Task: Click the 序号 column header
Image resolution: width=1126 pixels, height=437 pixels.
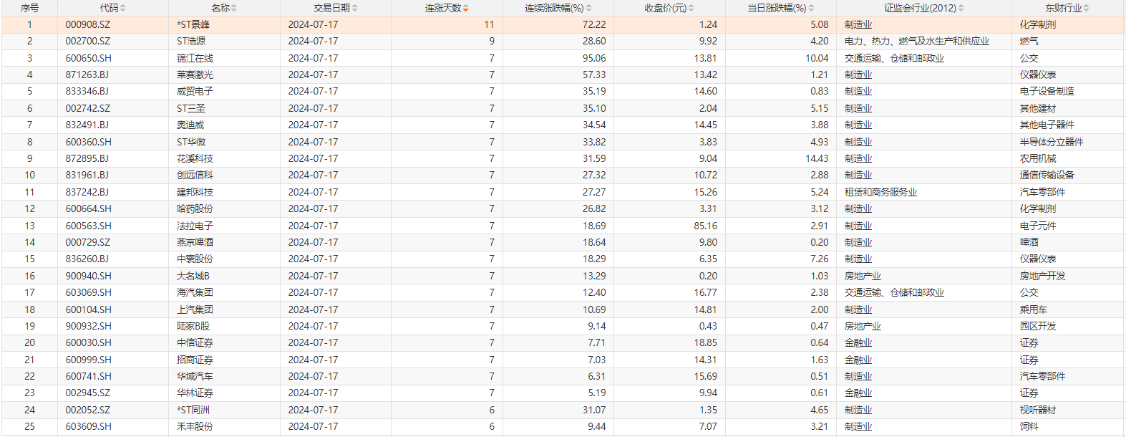Action: pos(29,8)
